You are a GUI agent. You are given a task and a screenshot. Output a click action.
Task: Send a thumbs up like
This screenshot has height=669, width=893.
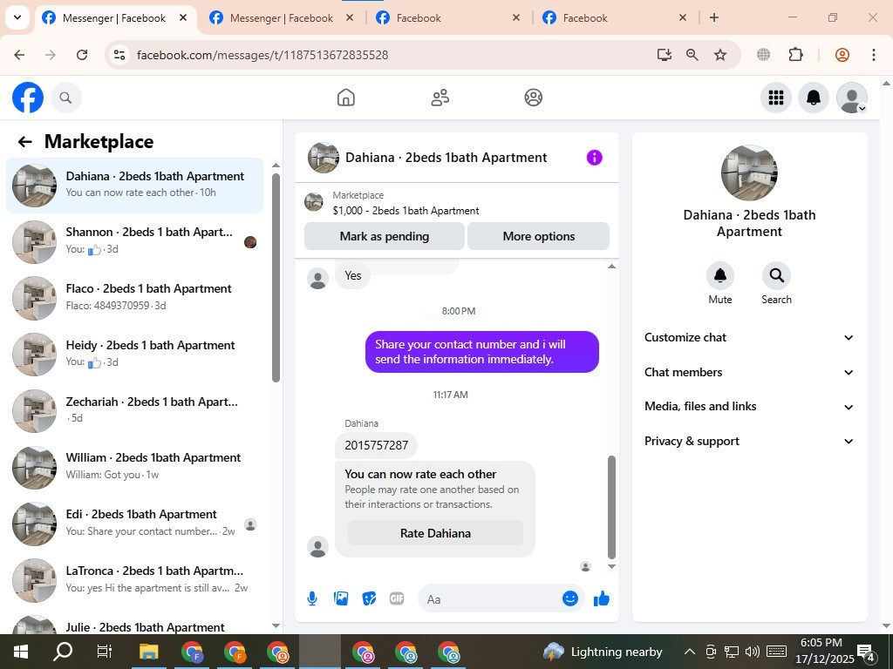coord(602,598)
